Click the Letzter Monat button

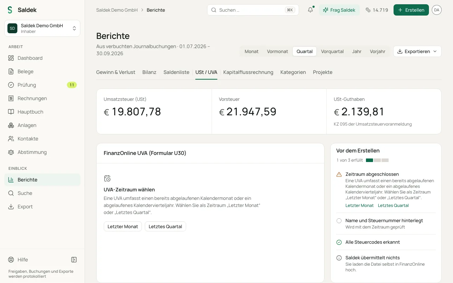(x=123, y=226)
